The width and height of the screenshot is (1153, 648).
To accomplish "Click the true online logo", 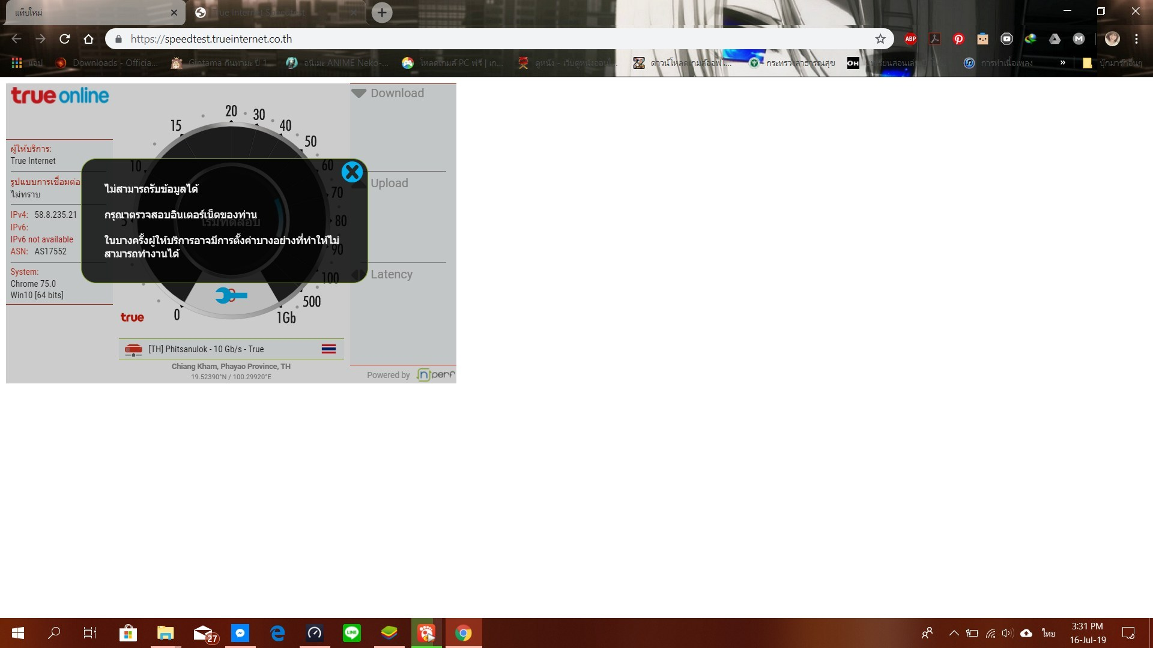I will coord(60,95).
